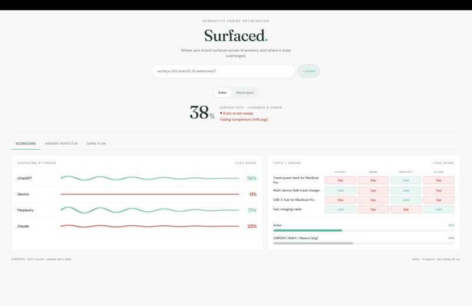Open Travel power bank Perplexity Lead cell

tap(406, 180)
